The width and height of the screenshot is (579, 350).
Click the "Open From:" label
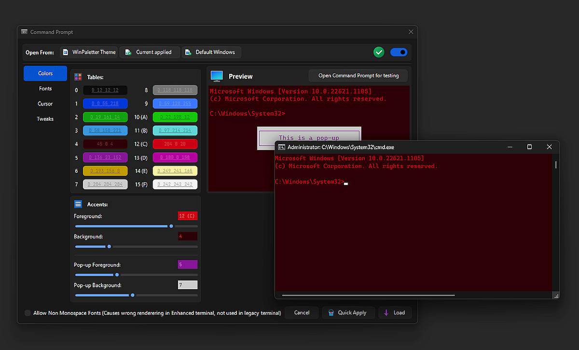[x=41, y=53]
